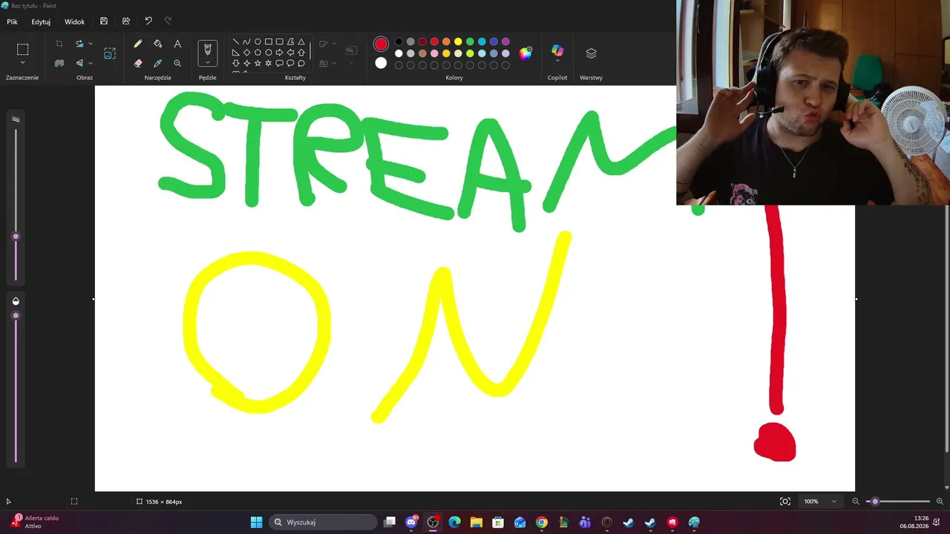Pick the black color swatch
The width and height of the screenshot is (950, 534).
point(399,42)
